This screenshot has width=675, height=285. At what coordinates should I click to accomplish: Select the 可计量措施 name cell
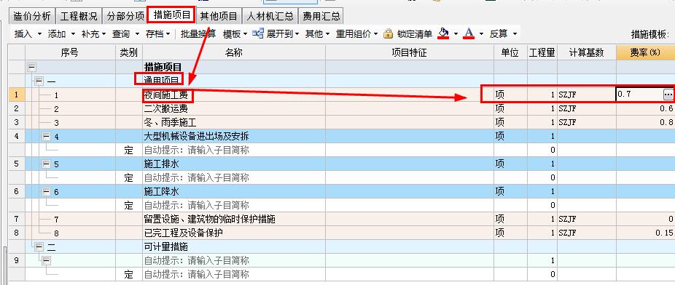click(234, 246)
